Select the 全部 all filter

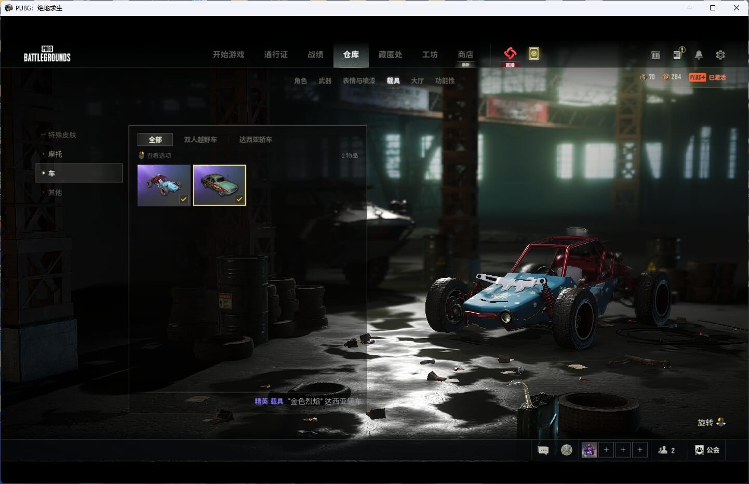[155, 140]
